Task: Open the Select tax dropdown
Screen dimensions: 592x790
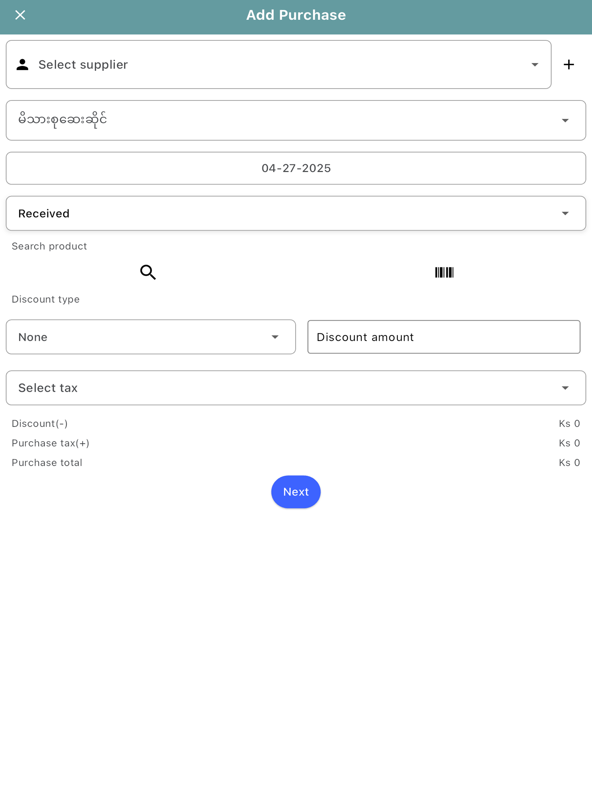Action: (296, 388)
